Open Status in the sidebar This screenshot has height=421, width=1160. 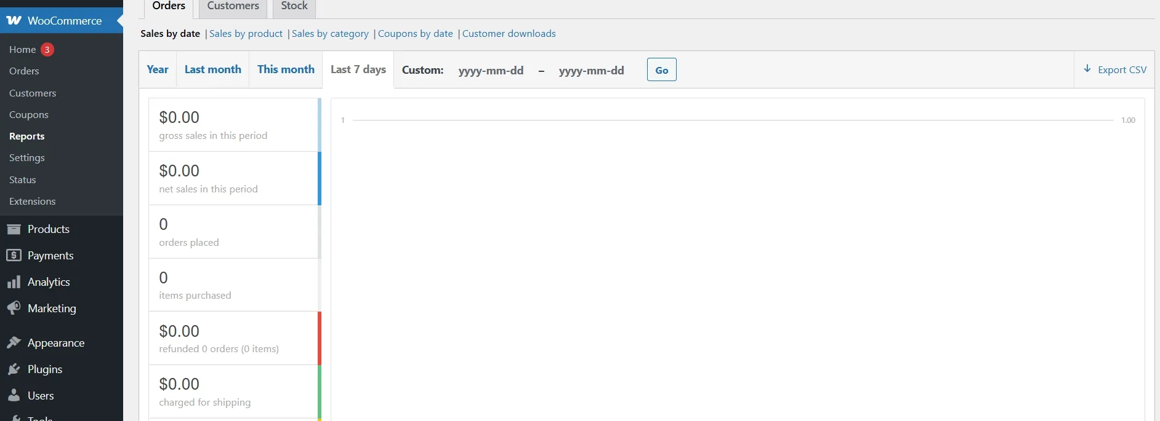23,180
